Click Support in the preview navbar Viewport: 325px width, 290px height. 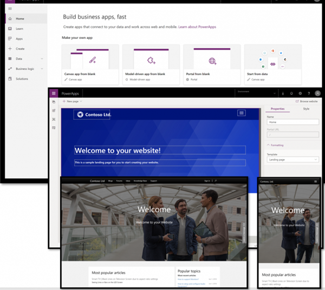pyautogui.click(x=154, y=181)
